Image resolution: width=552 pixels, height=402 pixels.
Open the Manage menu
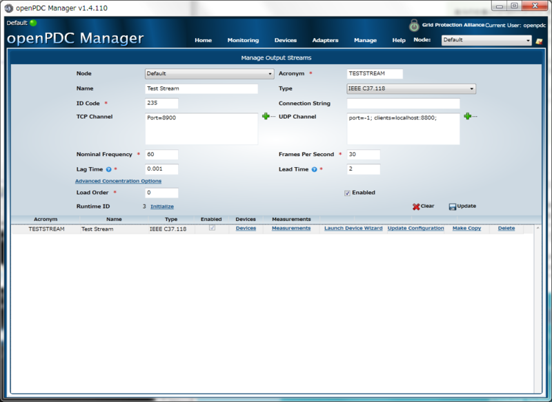point(366,40)
